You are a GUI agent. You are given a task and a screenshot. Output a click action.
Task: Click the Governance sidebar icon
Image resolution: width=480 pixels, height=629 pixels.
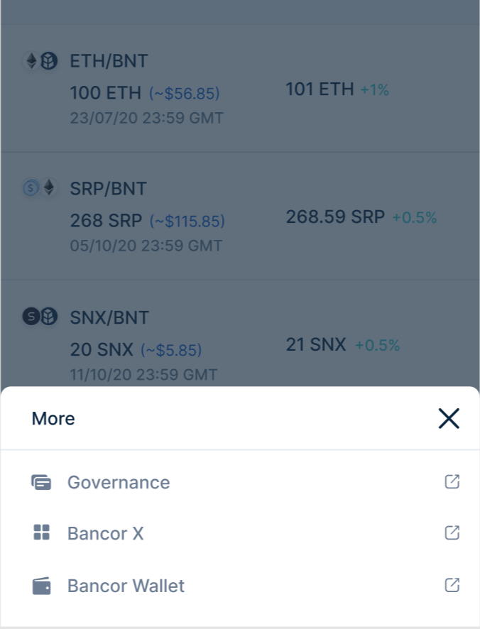tap(43, 481)
